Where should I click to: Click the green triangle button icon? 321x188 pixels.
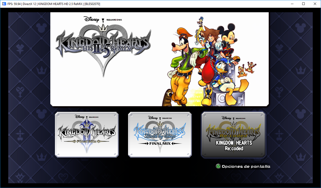(x=218, y=166)
